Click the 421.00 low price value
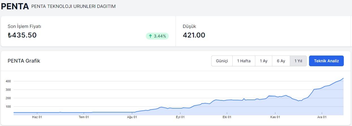 (x=194, y=35)
